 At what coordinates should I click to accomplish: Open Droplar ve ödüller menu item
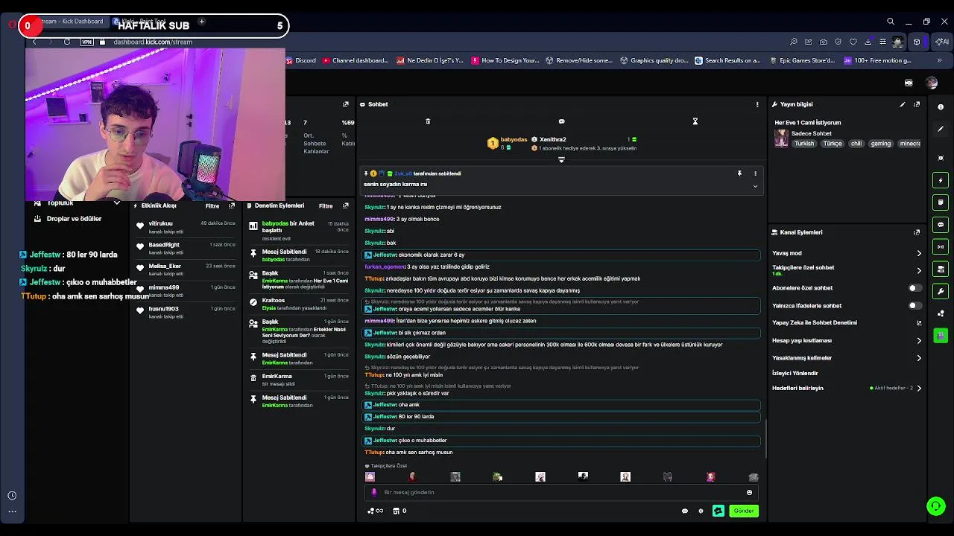coord(74,219)
